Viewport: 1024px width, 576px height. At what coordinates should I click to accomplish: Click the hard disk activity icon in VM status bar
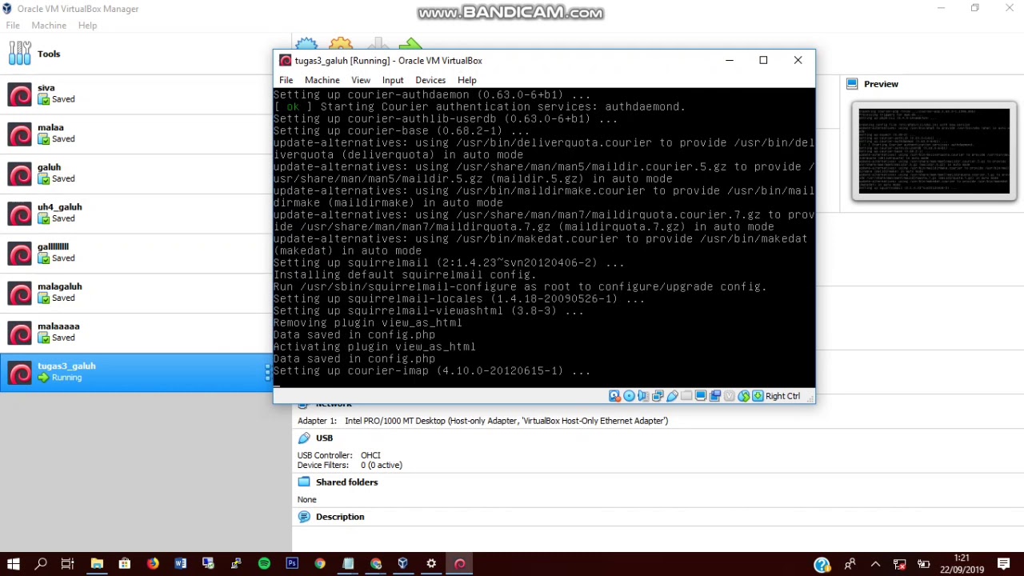pos(614,396)
